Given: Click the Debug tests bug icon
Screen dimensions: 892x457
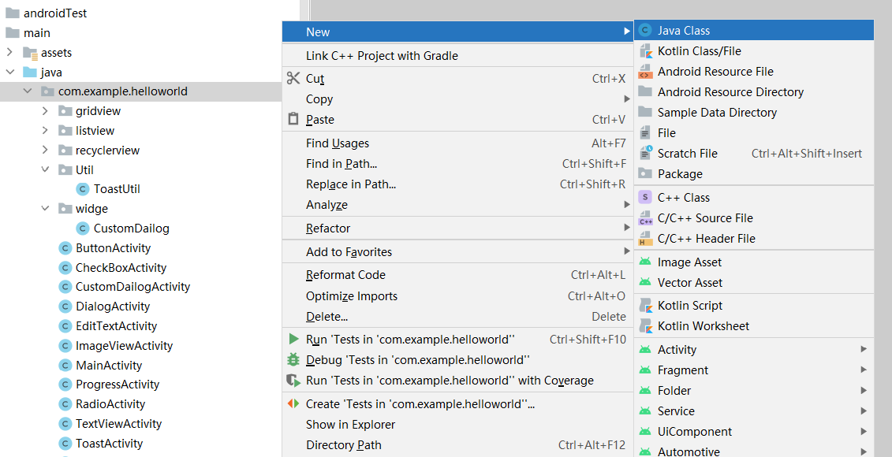Looking at the screenshot, I should (293, 360).
